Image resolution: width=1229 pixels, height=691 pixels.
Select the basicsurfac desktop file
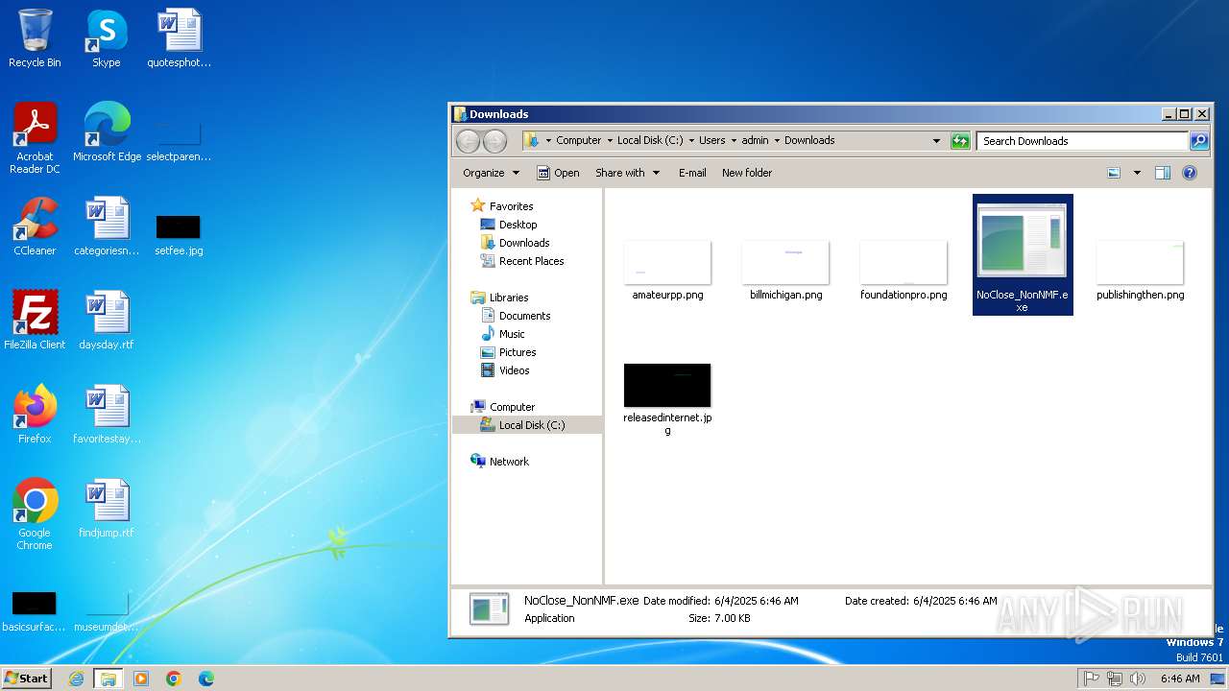35,611
